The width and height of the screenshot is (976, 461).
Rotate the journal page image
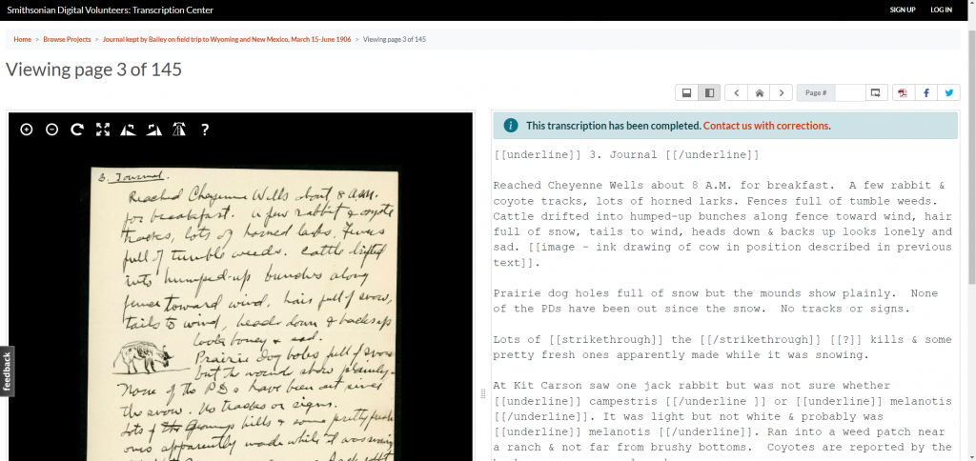tap(77, 130)
